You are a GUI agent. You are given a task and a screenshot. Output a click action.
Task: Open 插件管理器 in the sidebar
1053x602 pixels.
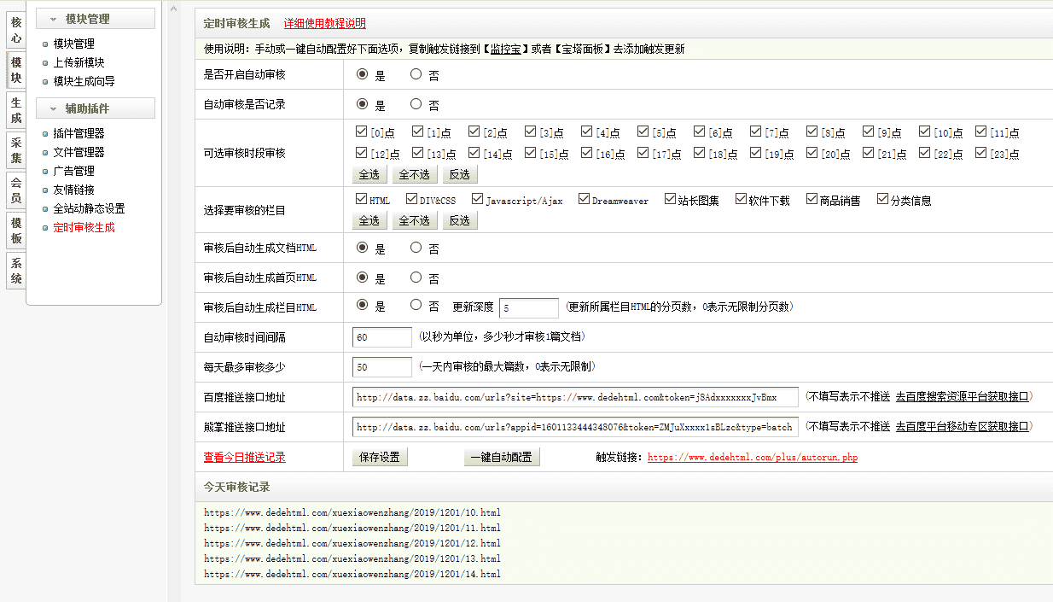(79, 133)
